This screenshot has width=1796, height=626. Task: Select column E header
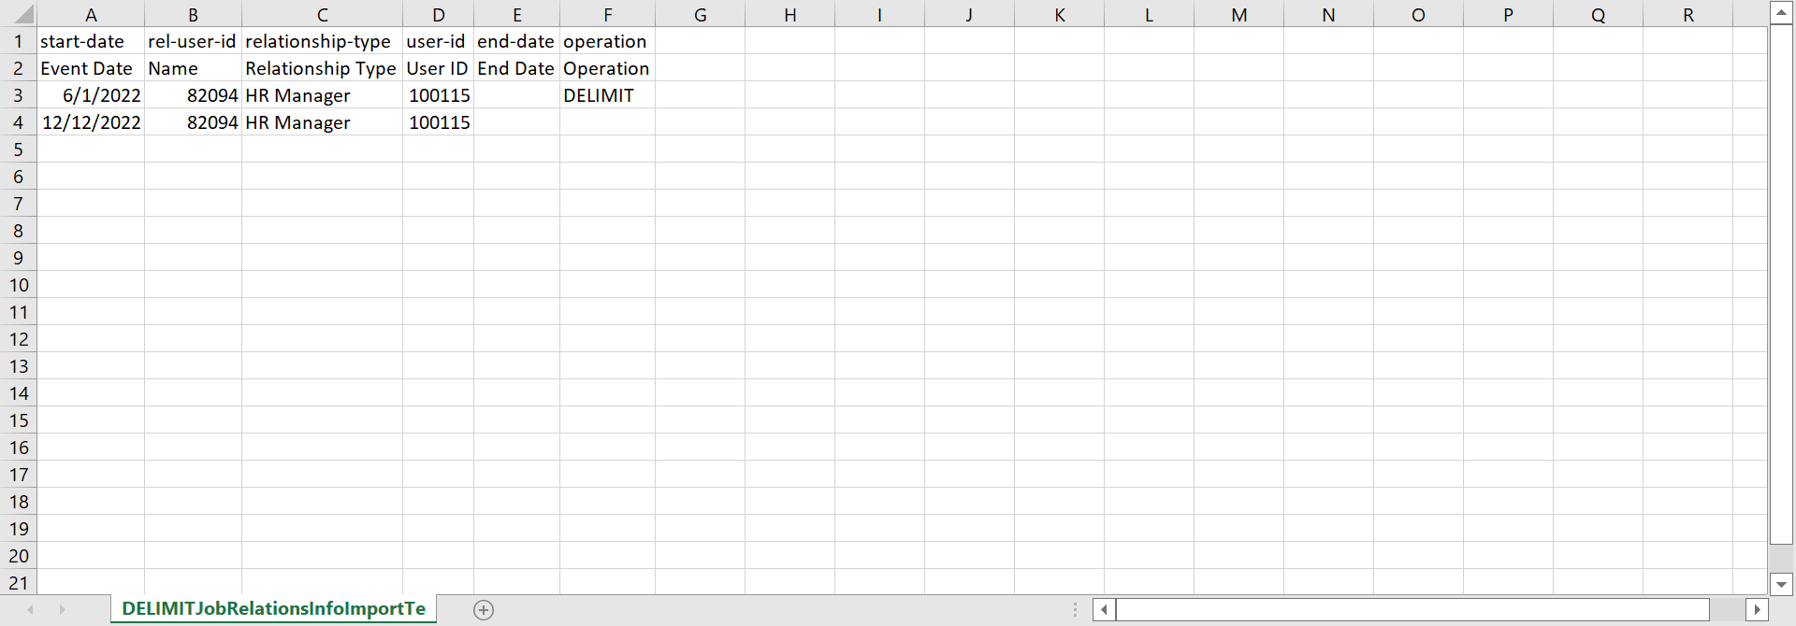coord(516,14)
